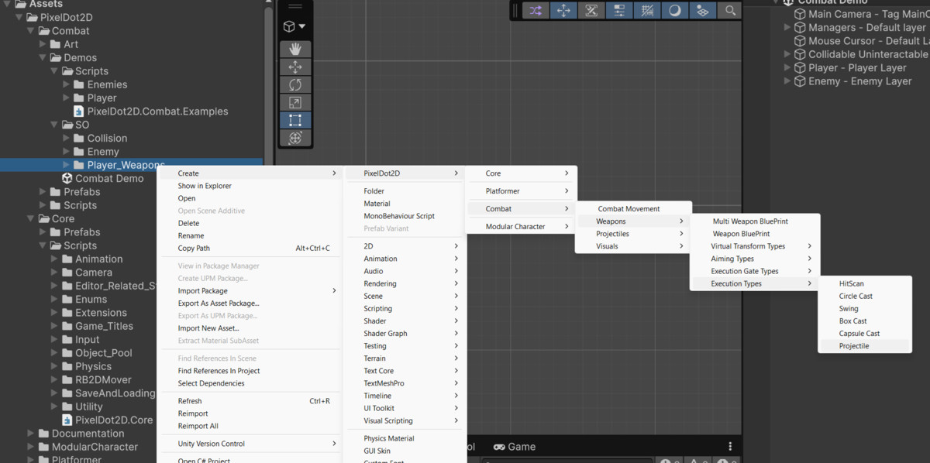Select the SaveAndLoading folder

tap(108, 393)
